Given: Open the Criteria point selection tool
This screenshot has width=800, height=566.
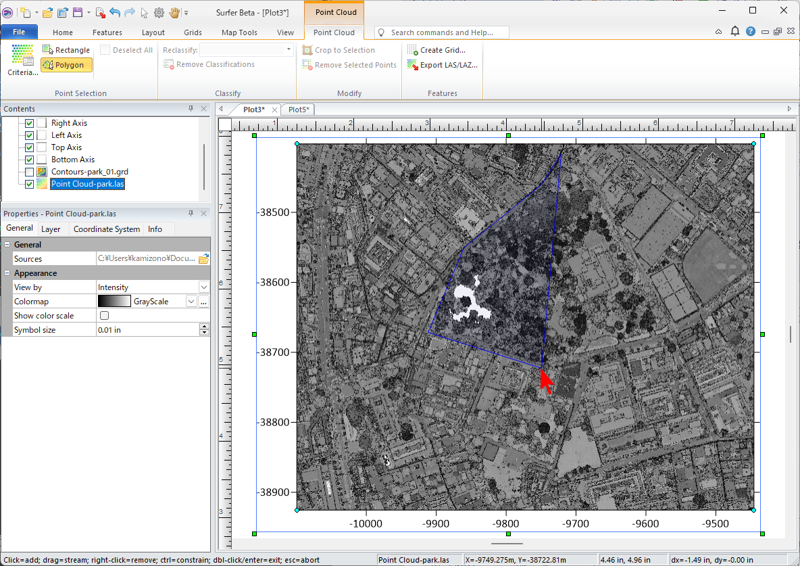Looking at the screenshot, I should (x=22, y=60).
